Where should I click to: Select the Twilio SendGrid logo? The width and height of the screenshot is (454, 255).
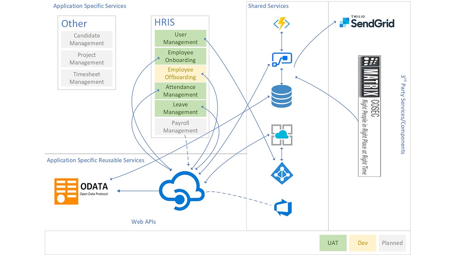coord(367,22)
